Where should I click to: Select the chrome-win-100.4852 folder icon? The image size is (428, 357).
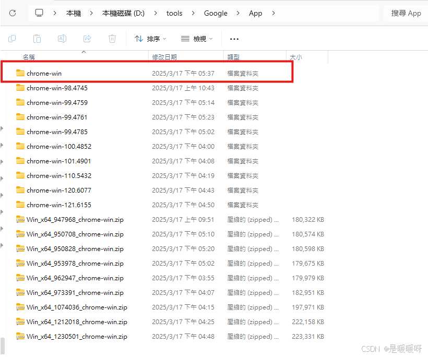20,146
